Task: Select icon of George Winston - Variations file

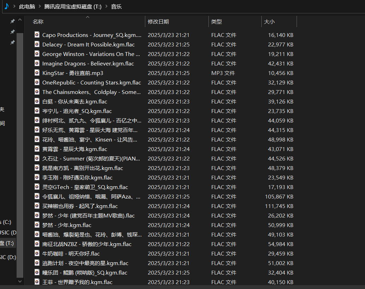Action: 37,54
